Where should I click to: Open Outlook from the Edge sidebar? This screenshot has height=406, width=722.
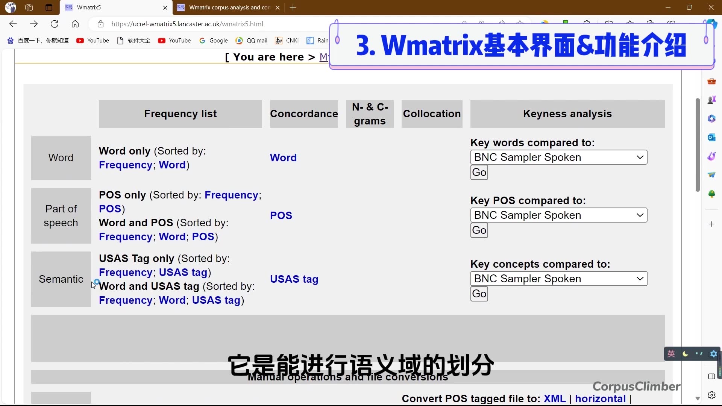712,138
